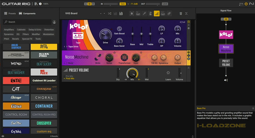Toggle the highlighted Preset Volume tool icon

click(x=157, y=14)
